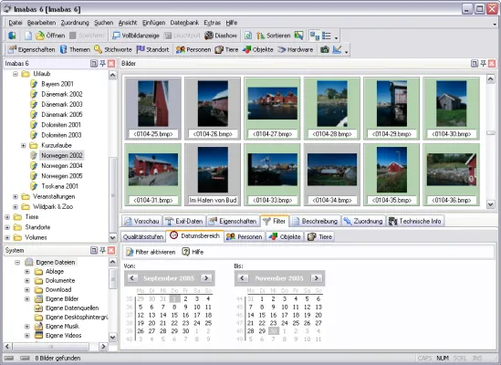
Task: Click the page icon left of Sortieren
Action: (248, 36)
